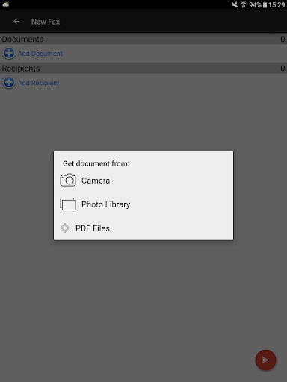The width and height of the screenshot is (287, 382).
Task: Tap the blue plus next to Add Document
Action: (9, 53)
